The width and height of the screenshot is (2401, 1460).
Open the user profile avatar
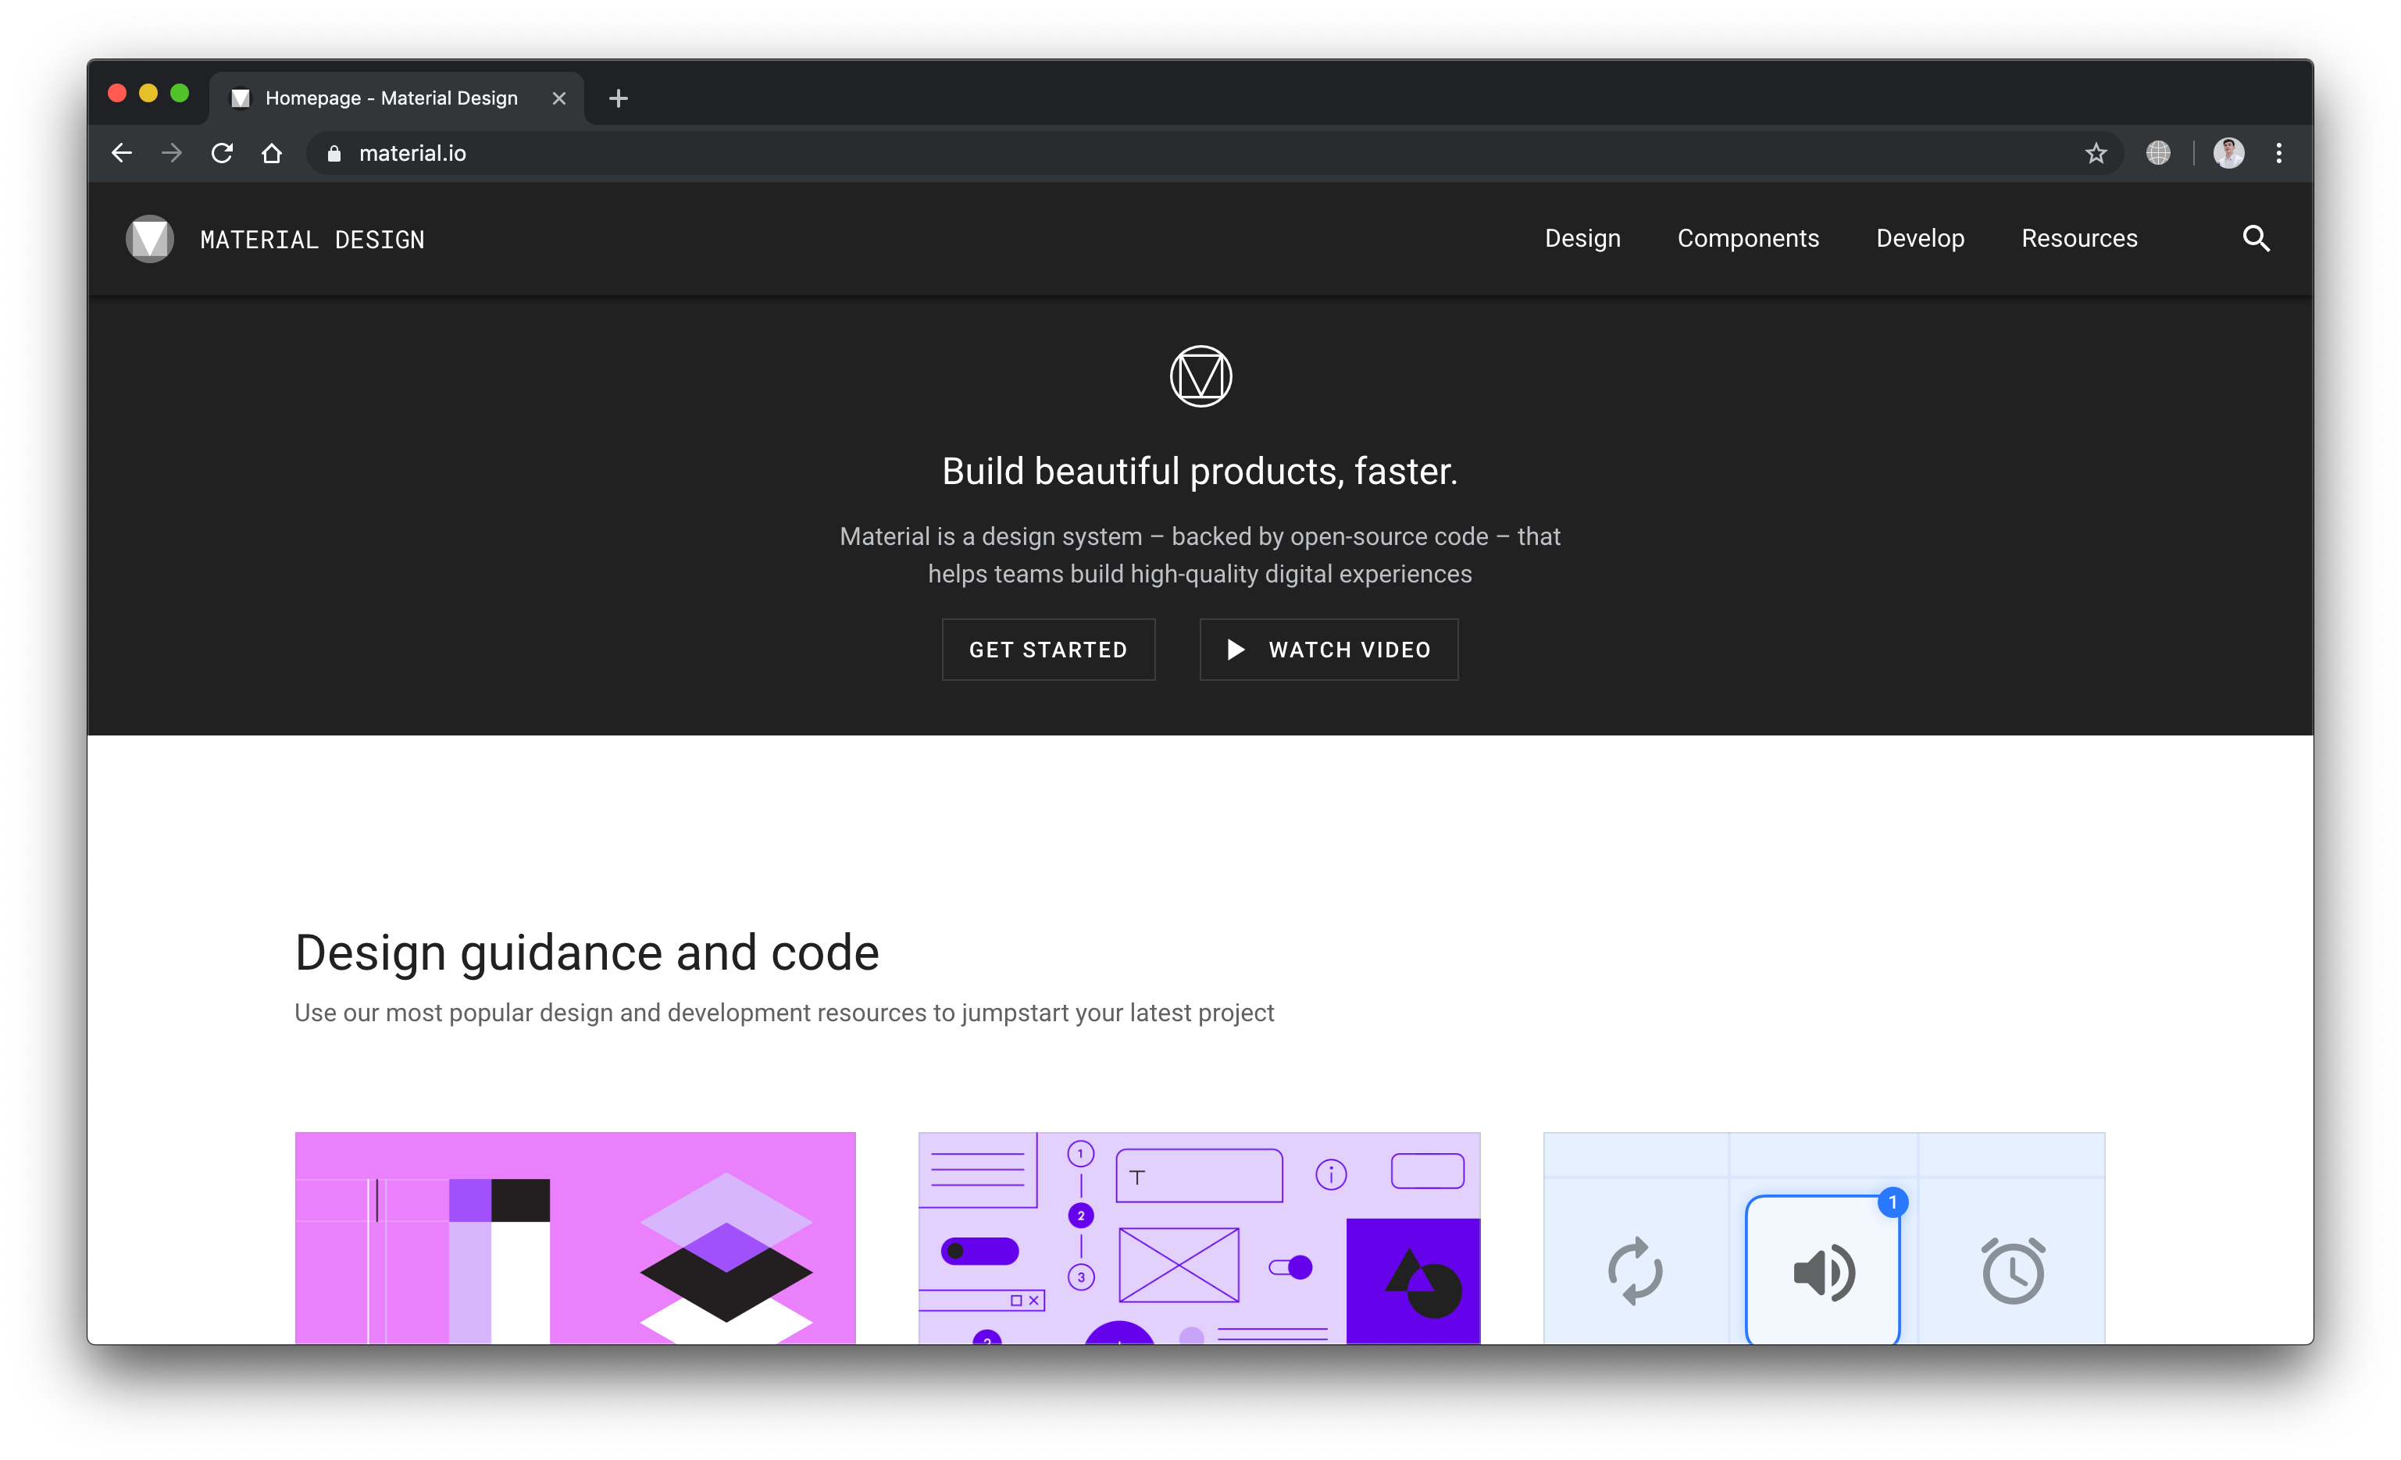tap(2228, 153)
